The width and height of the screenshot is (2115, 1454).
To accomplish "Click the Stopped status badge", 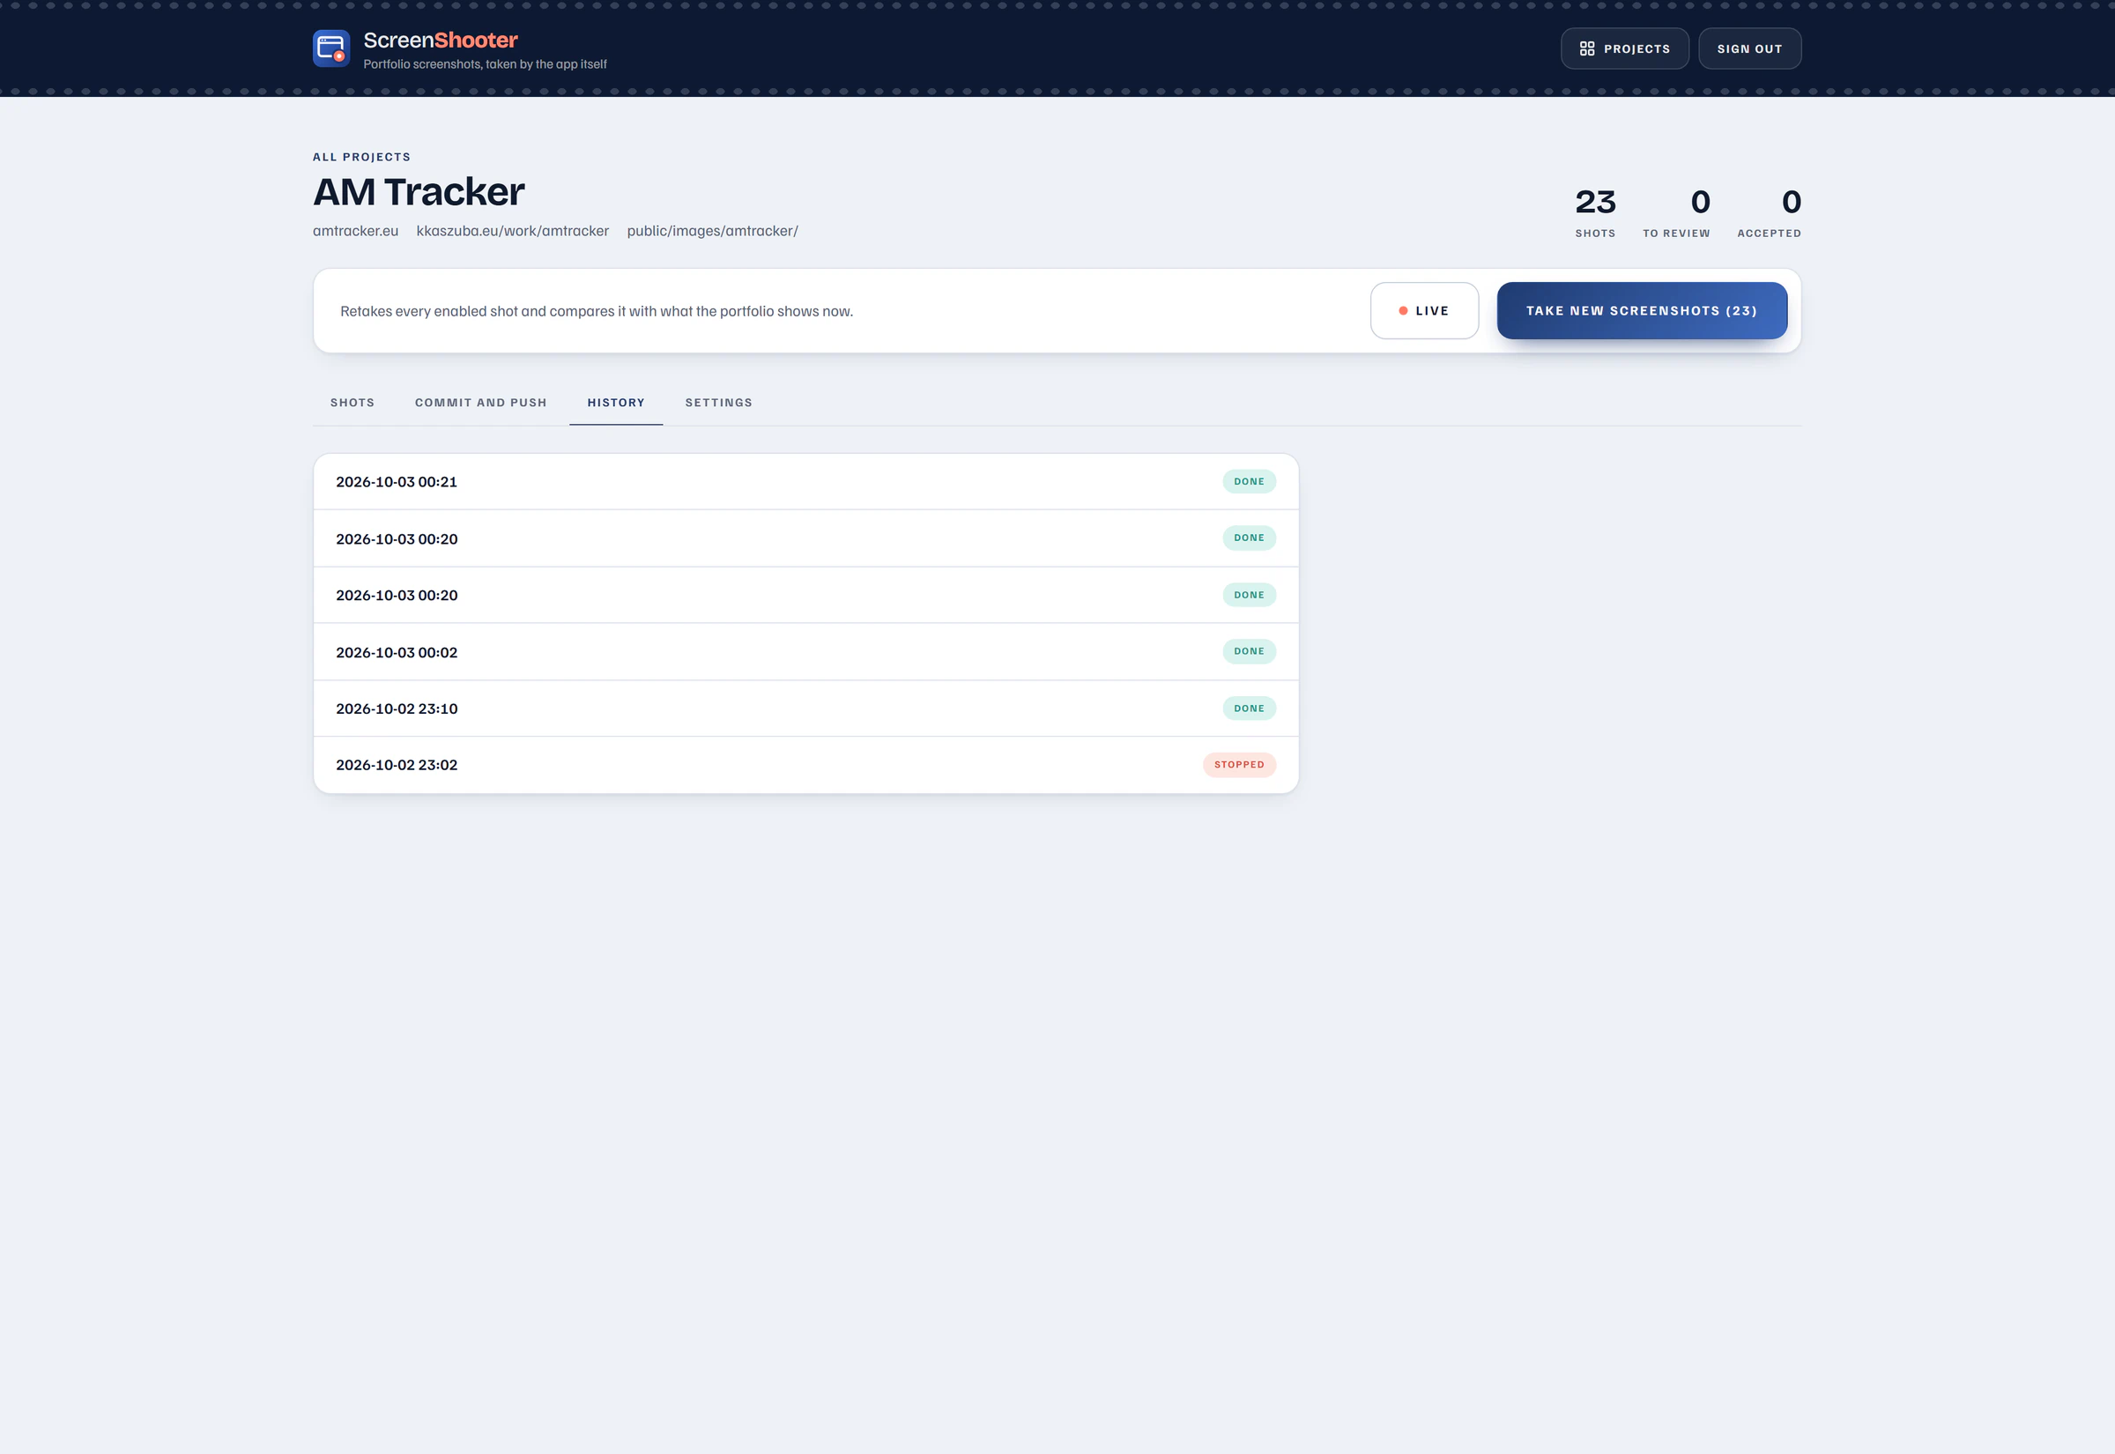I will click(x=1239, y=765).
